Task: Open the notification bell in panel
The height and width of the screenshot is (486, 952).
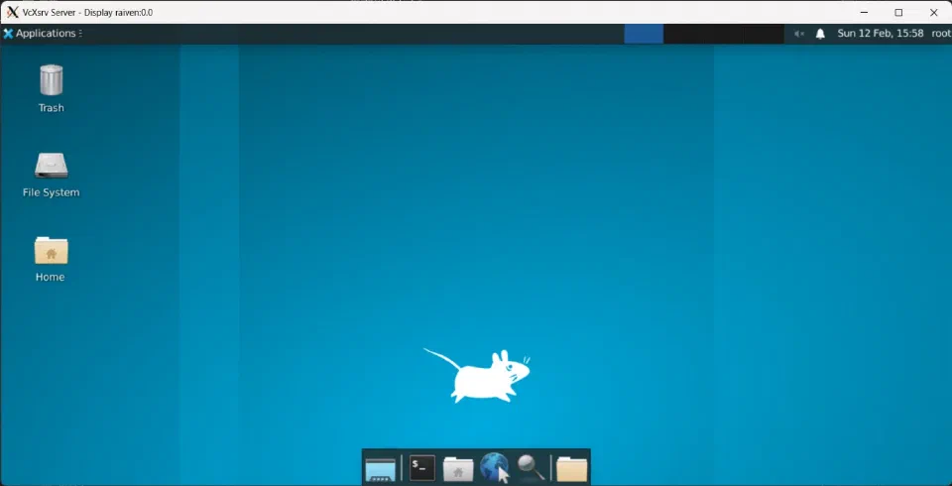Action: click(x=820, y=34)
